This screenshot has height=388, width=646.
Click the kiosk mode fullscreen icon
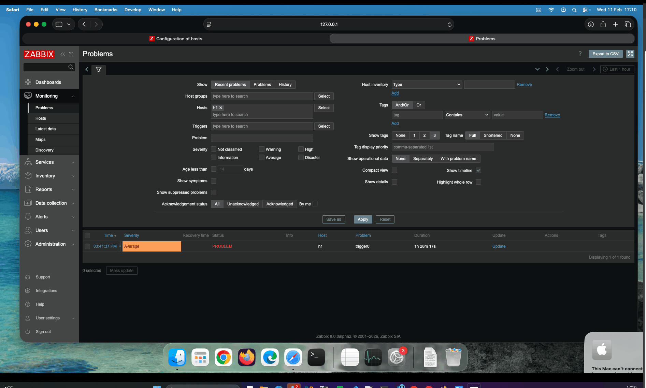630,54
